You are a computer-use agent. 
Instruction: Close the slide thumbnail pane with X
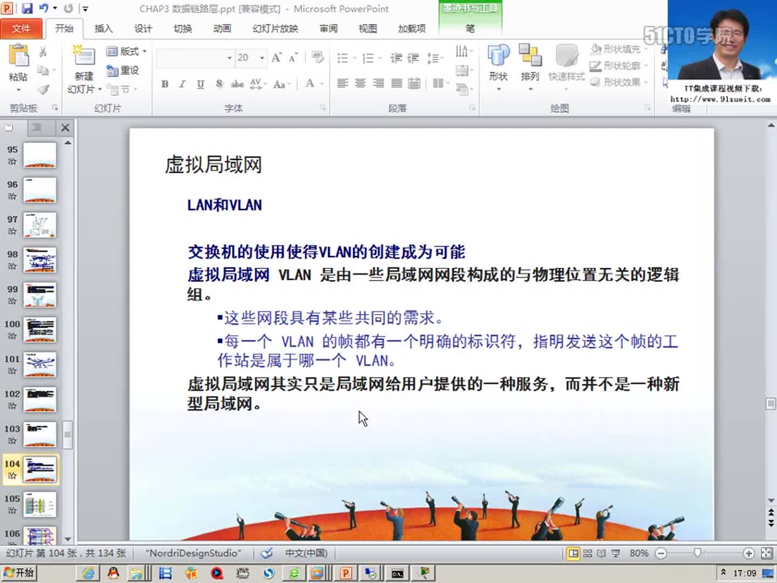coord(65,127)
